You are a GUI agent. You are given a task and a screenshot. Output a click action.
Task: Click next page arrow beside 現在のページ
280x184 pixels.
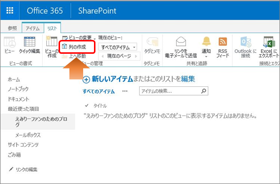click(x=136, y=56)
